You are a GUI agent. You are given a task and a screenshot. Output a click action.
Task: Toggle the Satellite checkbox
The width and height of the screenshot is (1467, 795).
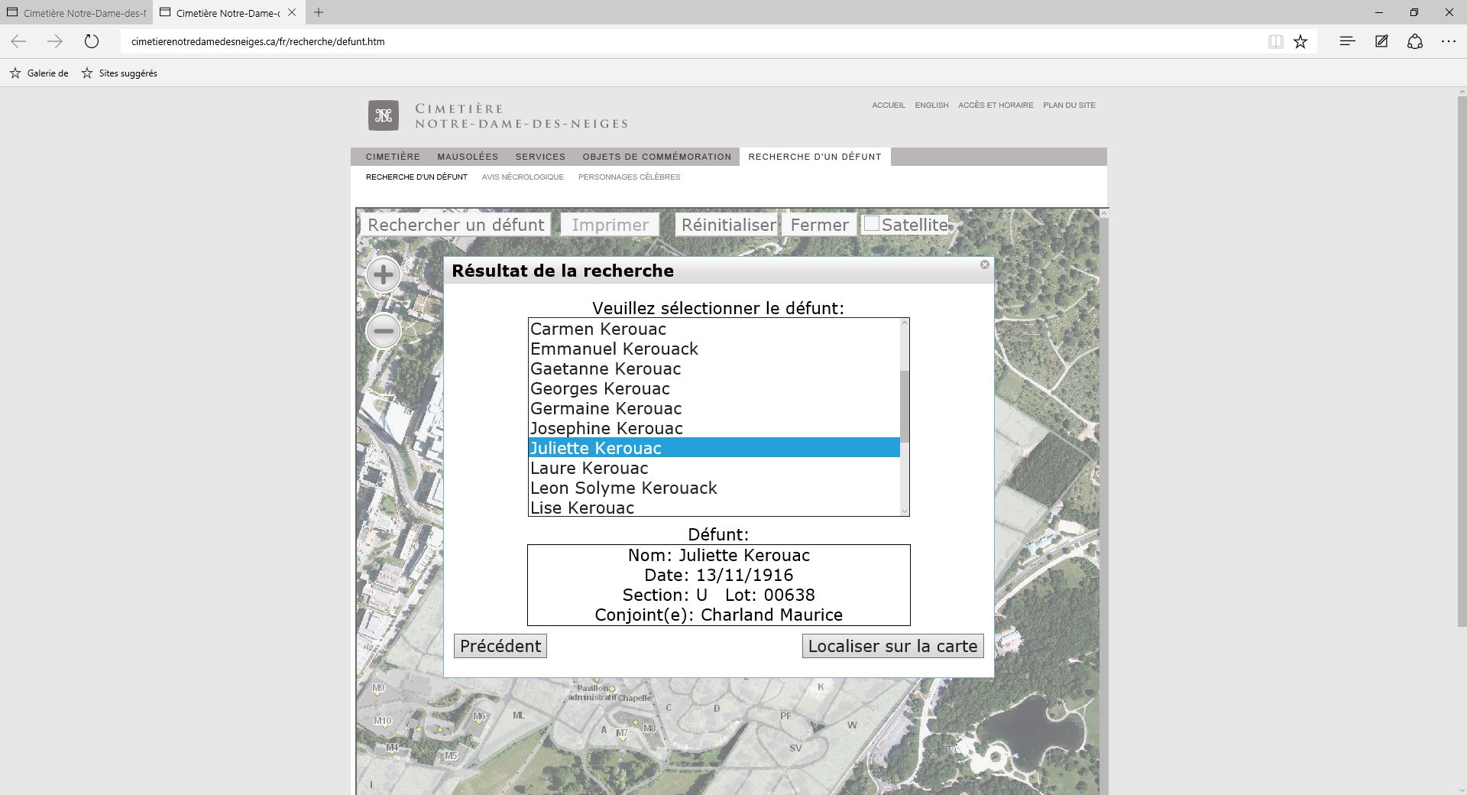(871, 224)
